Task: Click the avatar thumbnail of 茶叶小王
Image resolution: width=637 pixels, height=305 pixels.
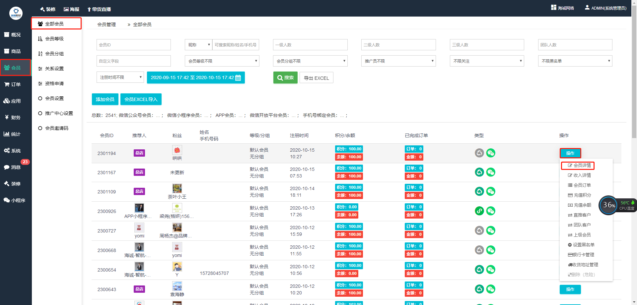Action: (177, 188)
